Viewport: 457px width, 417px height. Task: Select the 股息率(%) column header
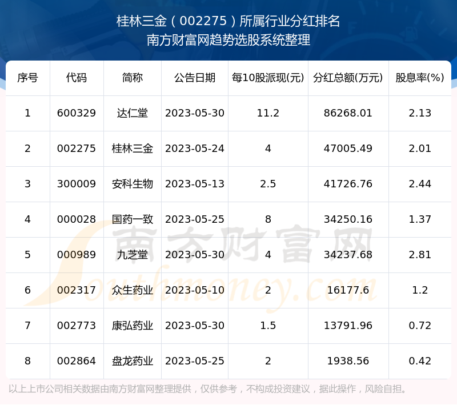[x=420, y=78]
